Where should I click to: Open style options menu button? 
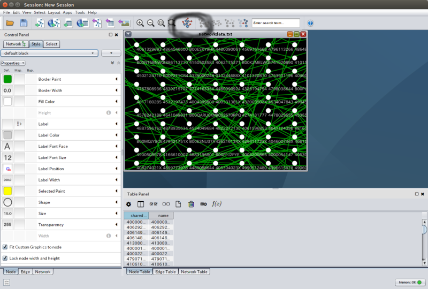click(x=111, y=53)
